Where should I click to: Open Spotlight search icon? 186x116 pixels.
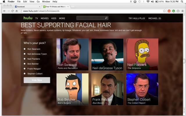(182, 1)
